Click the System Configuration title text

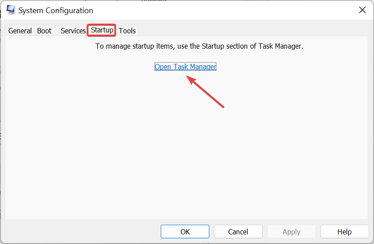coord(56,11)
